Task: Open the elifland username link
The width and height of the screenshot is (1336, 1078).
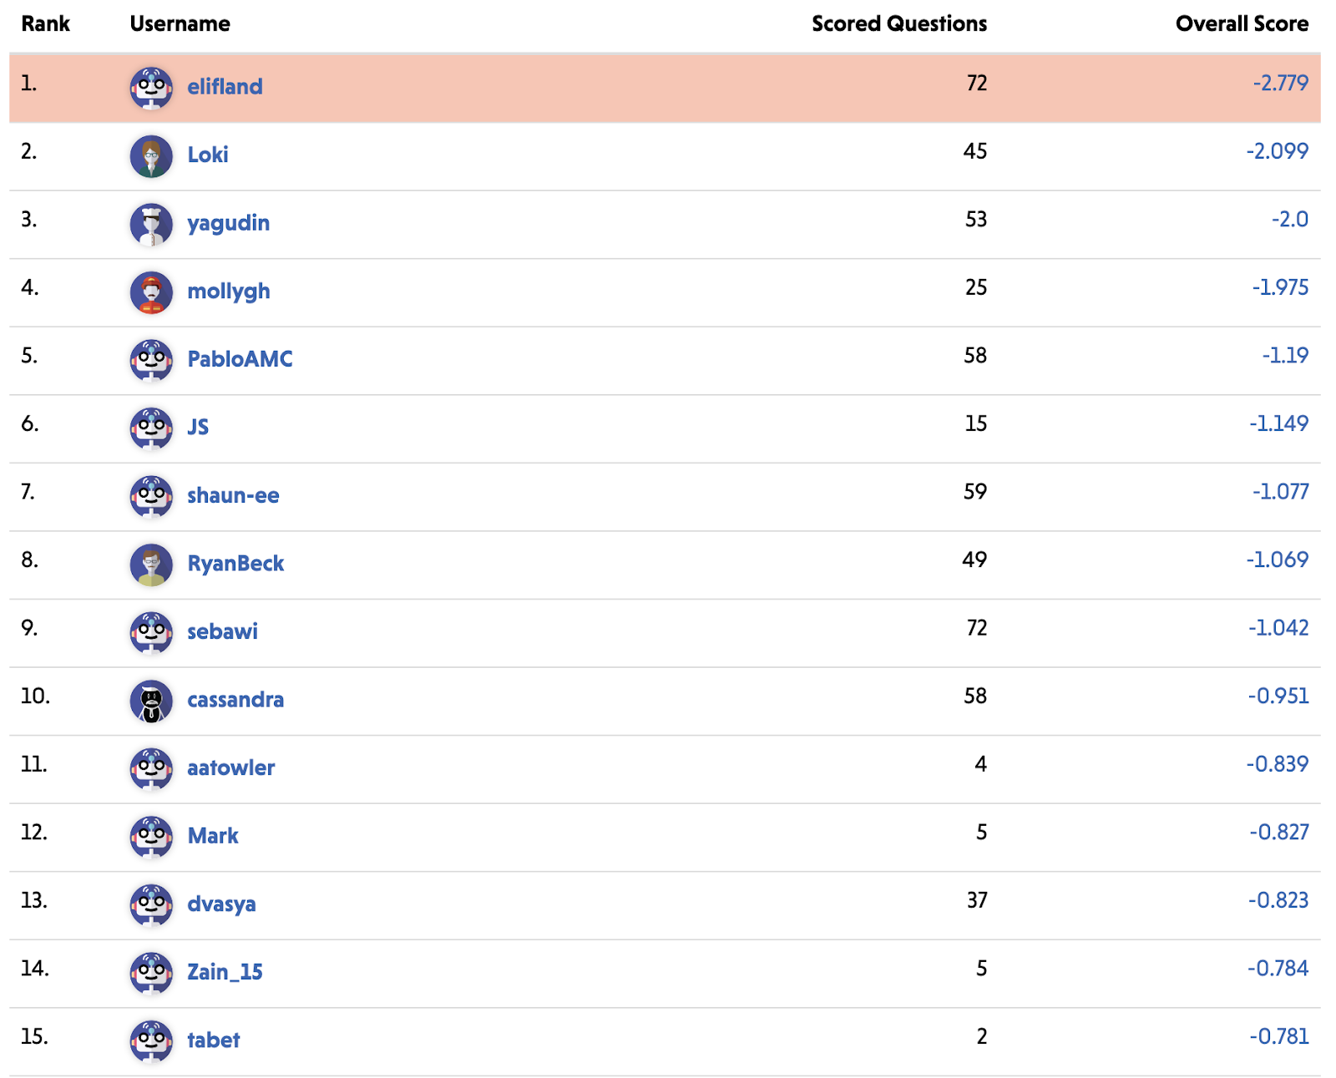Action: pyautogui.click(x=225, y=87)
